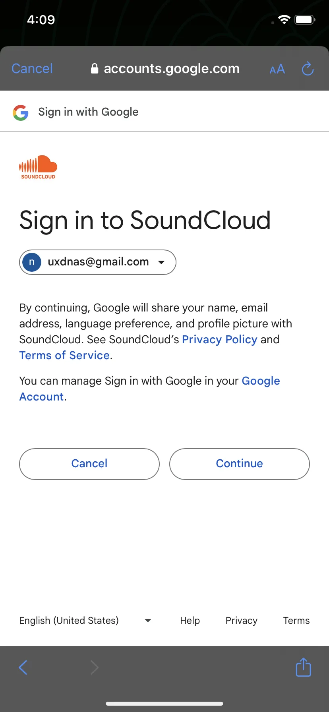
Task: Tap the forward navigation arrow
Action: pos(94,667)
